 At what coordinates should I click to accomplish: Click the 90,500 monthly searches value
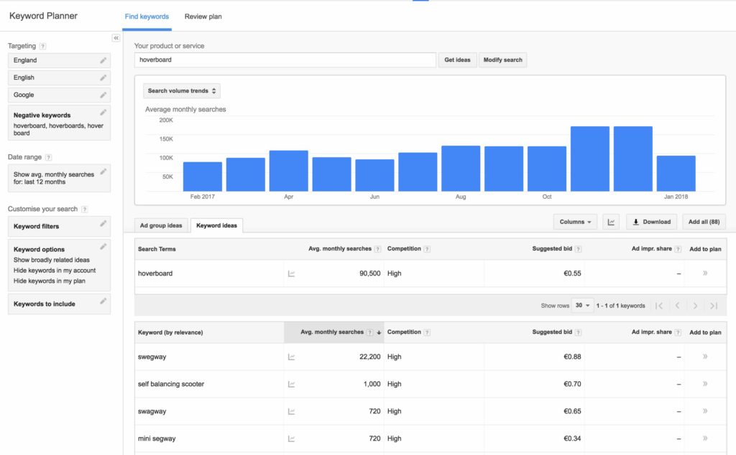[x=370, y=273]
